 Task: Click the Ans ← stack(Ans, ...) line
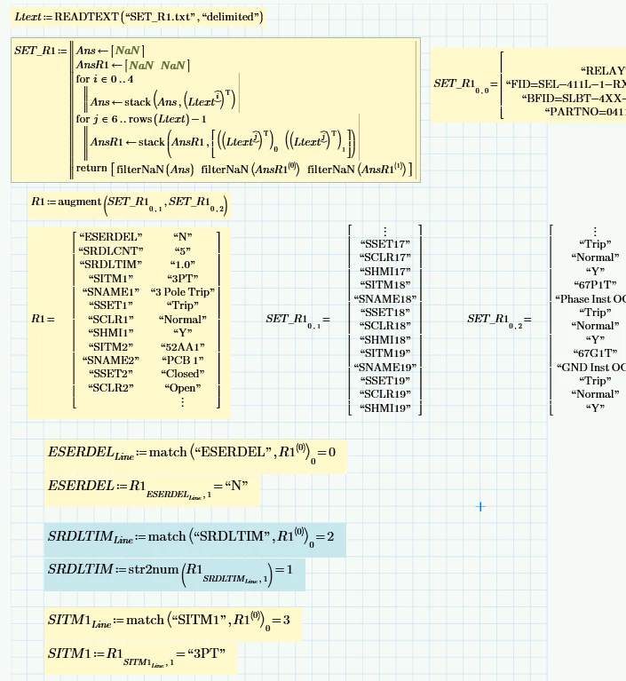162,101
